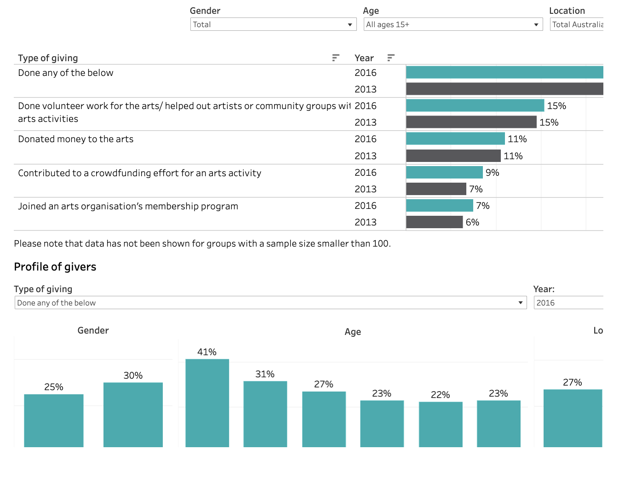Click the 30% bar in Gender chart
The width and height of the screenshot is (619, 484).
pos(133,414)
